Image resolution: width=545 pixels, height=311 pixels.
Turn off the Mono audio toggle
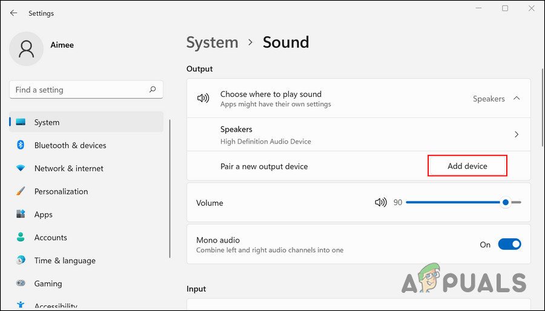point(509,244)
